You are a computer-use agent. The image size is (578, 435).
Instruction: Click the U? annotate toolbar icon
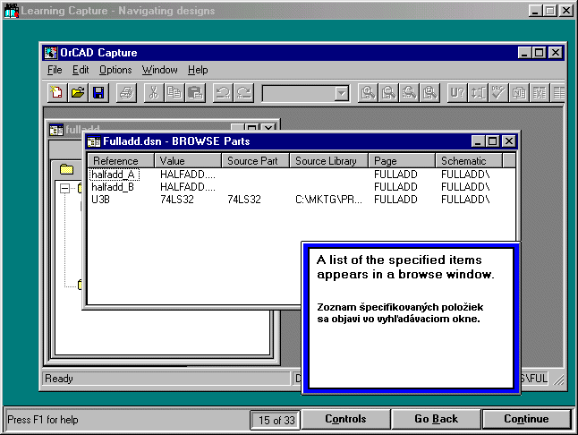coord(456,92)
